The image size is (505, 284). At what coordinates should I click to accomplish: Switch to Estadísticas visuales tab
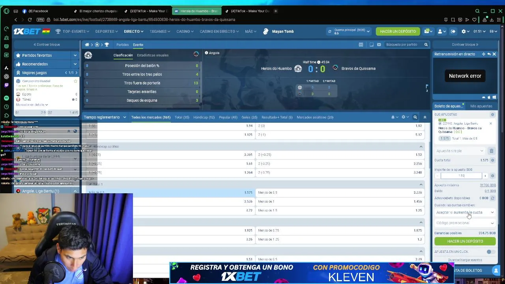click(x=153, y=55)
